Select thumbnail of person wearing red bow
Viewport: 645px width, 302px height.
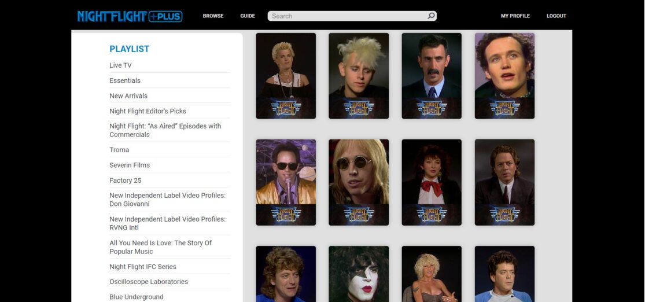point(432,182)
